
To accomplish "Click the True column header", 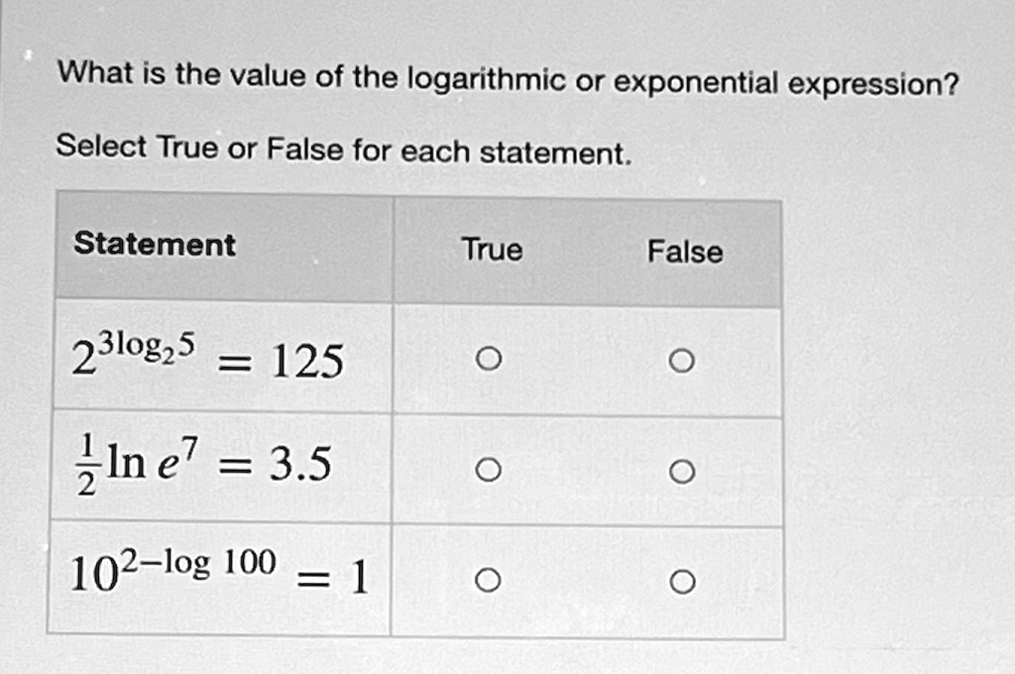I will coord(492,249).
